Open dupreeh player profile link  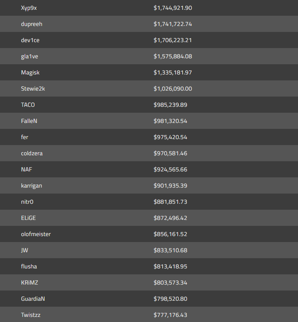point(32,24)
